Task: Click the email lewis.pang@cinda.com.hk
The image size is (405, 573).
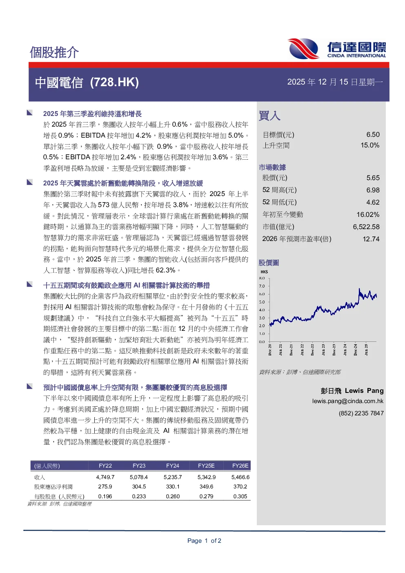Action: (x=348, y=401)
